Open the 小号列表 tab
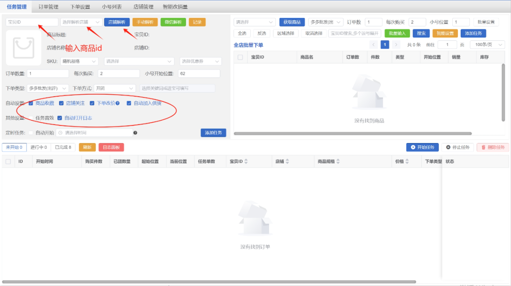 click(112, 7)
